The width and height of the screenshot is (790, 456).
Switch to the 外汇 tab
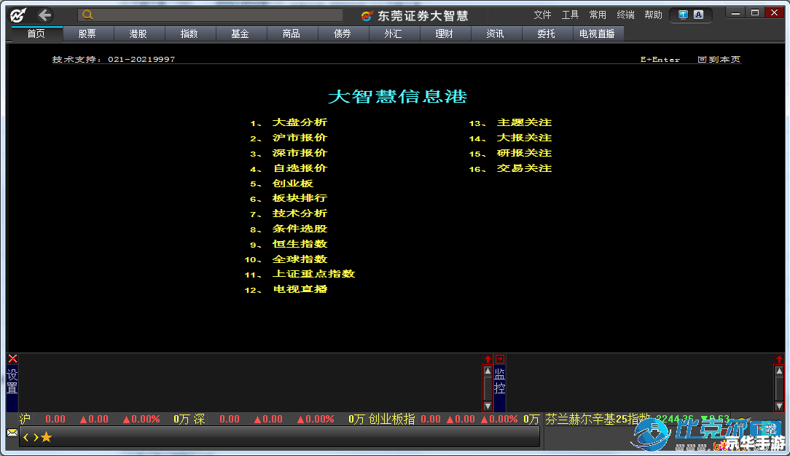[x=393, y=34]
